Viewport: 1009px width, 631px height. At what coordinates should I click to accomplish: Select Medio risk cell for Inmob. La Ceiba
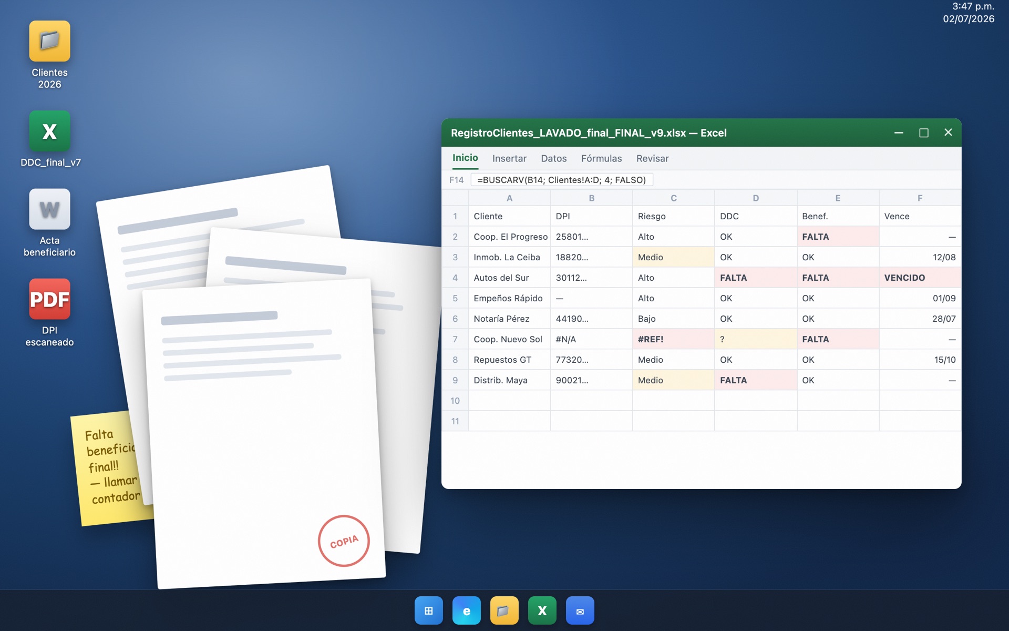(x=673, y=257)
